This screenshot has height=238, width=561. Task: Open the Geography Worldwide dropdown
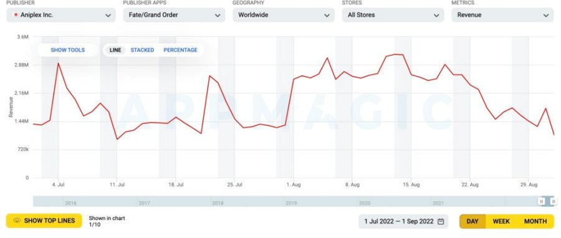click(284, 15)
